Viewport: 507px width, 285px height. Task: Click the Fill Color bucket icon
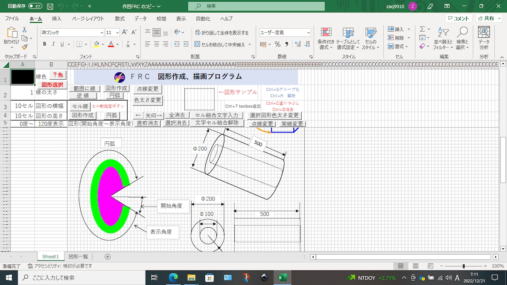pyautogui.click(x=97, y=44)
